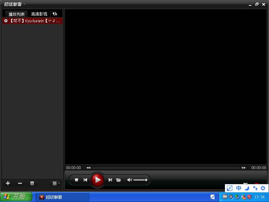Adjust the volume slider
The height and width of the screenshot is (202, 269).
tap(140, 180)
